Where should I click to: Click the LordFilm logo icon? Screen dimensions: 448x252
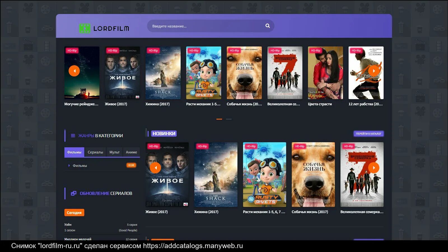click(x=85, y=28)
